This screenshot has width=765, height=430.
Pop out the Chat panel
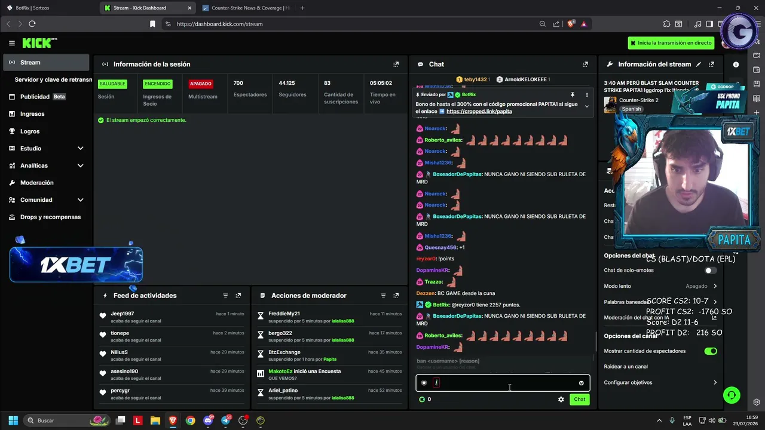[x=585, y=64]
